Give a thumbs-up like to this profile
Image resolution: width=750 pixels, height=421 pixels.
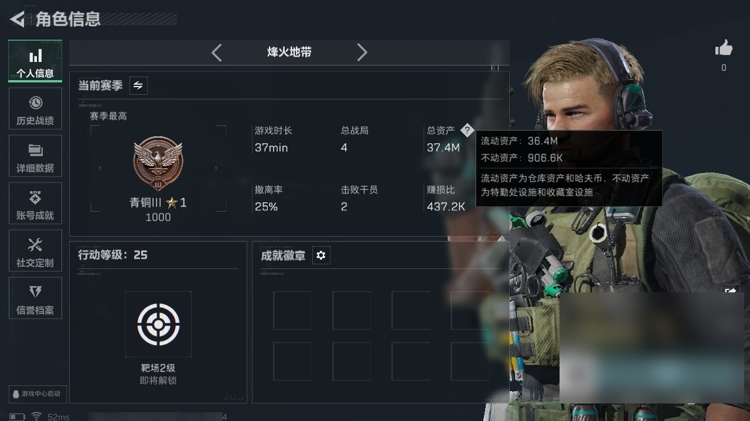point(724,49)
